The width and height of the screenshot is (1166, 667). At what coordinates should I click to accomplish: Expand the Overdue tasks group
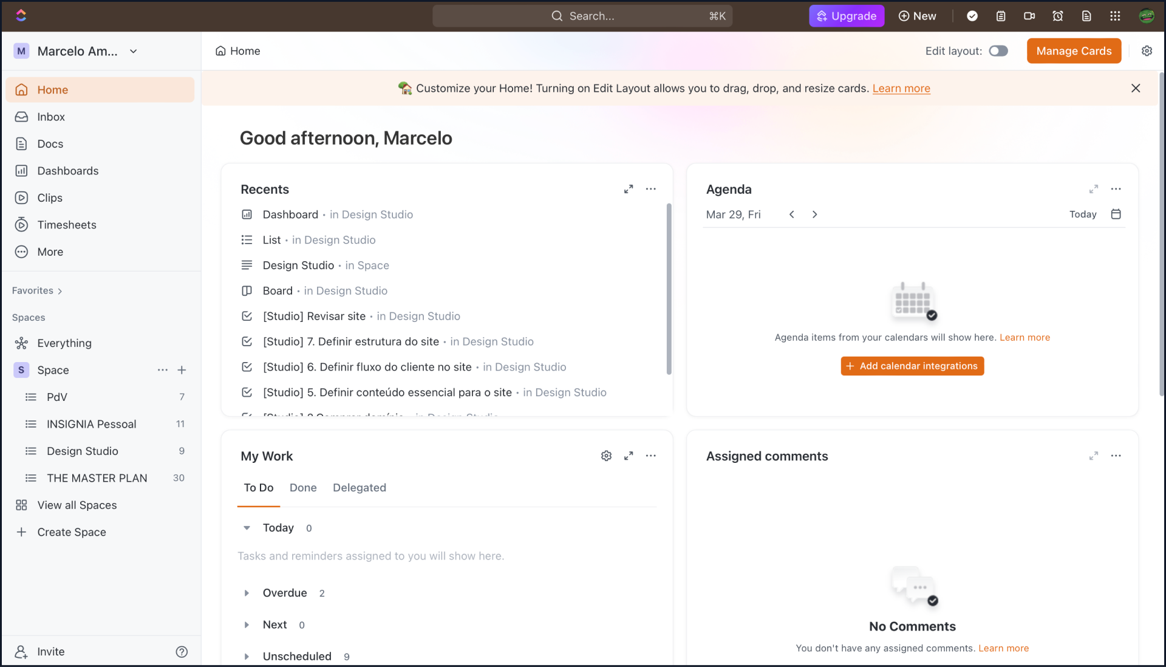coord(247,593)
